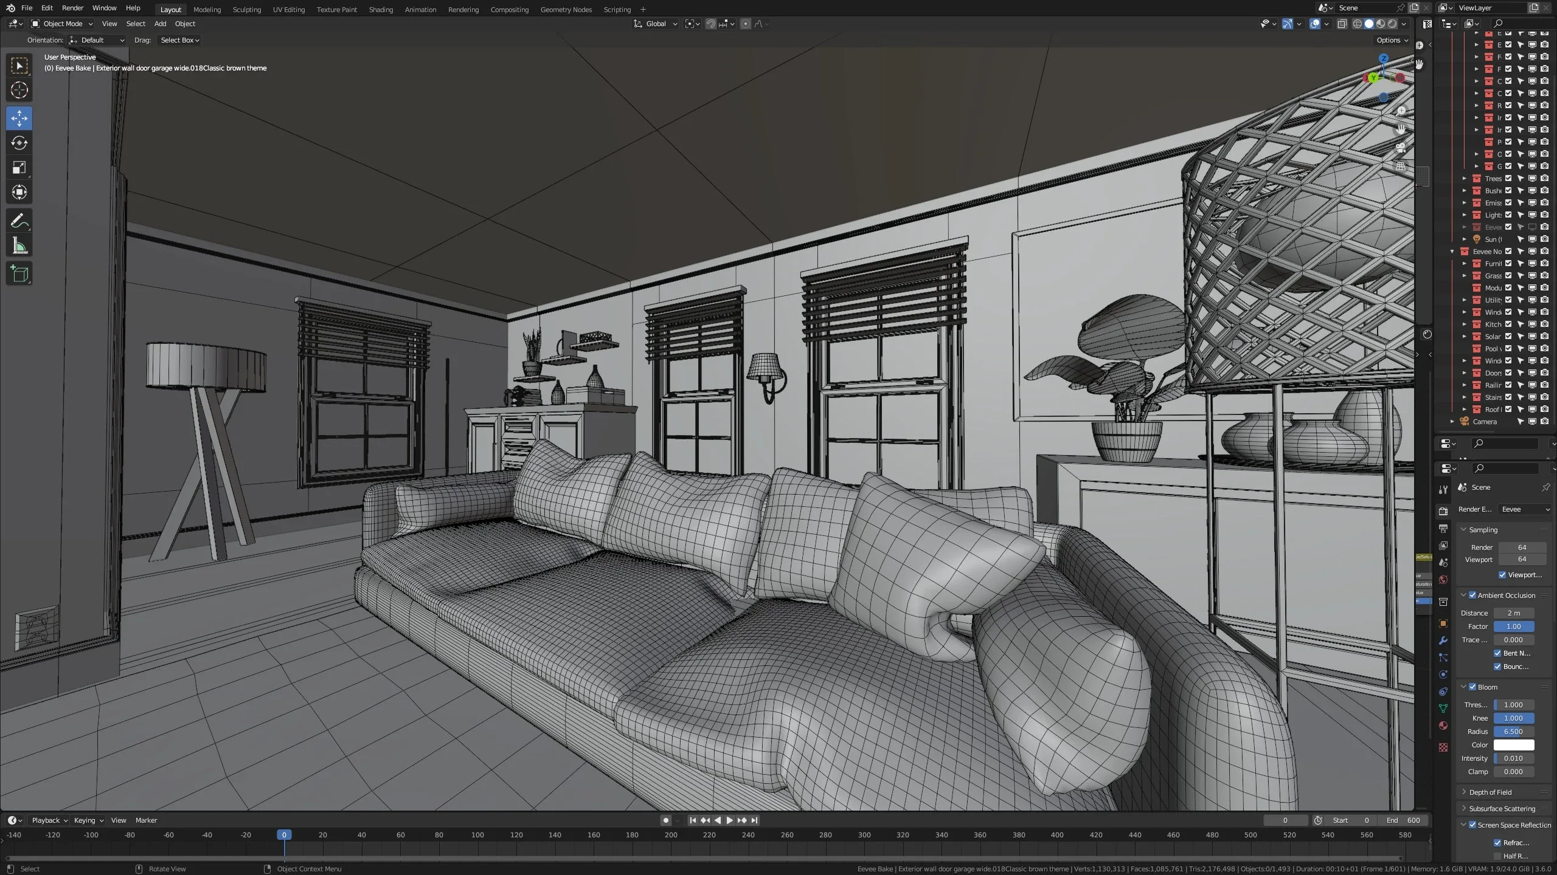
Task: Activate the Measure tool
Action: 19,245
